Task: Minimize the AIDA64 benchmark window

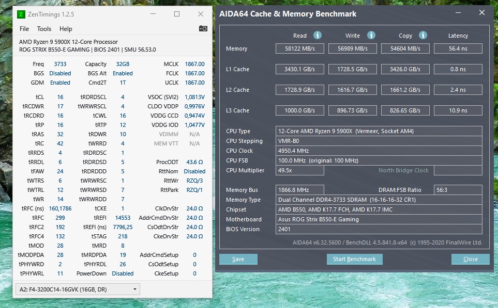Action: pos(458,13)
